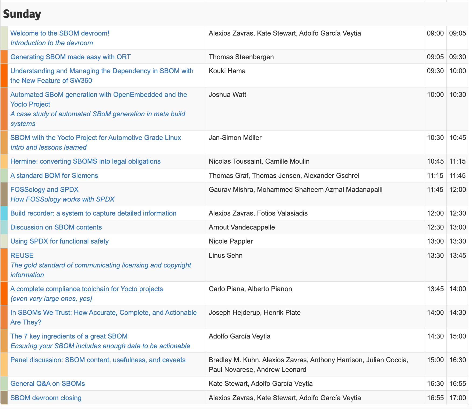
Task: Open 'SBOM with the Yocto Project for Automotive Grade Linux'
Action: [x=96, y=137]
